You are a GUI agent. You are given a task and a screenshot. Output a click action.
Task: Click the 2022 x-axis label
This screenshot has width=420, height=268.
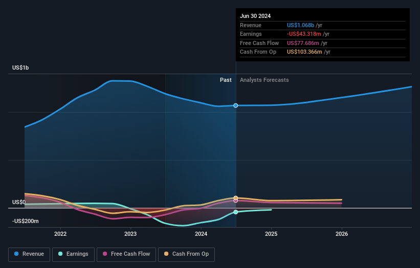click(60, 234)
